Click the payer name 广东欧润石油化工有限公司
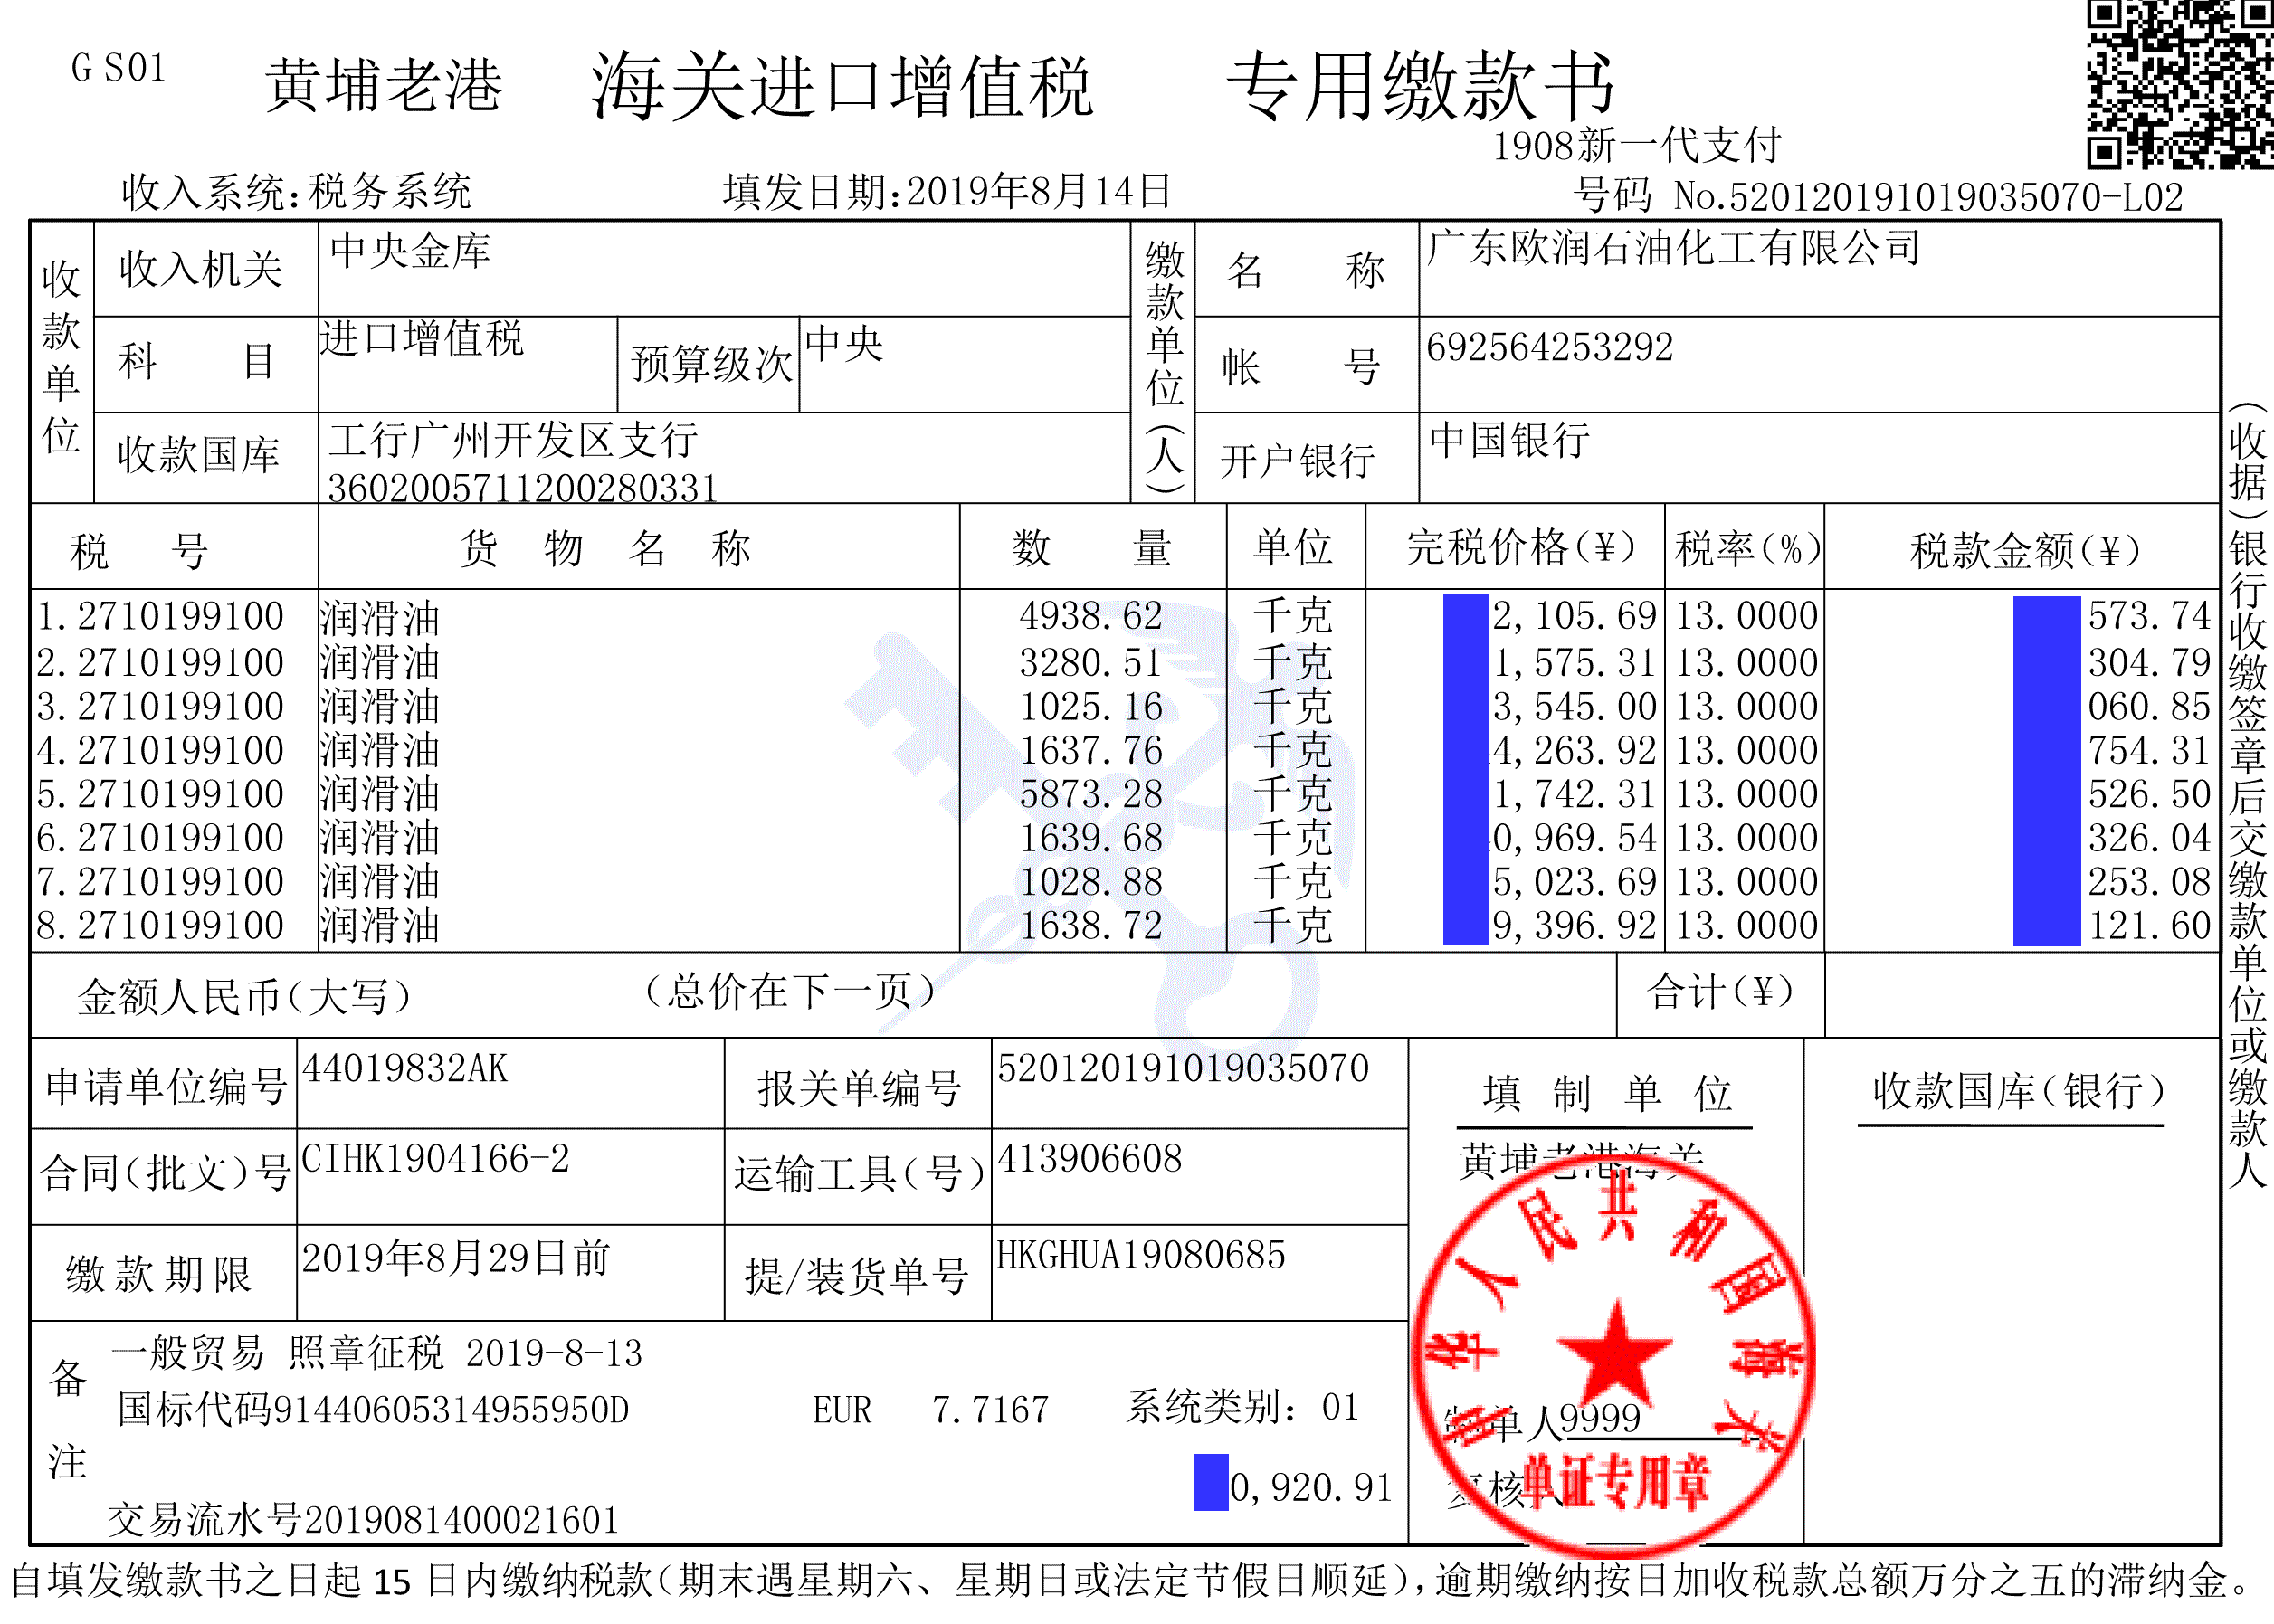The width and height of the screenshot is (2274, 1624). pos(1673,248)
